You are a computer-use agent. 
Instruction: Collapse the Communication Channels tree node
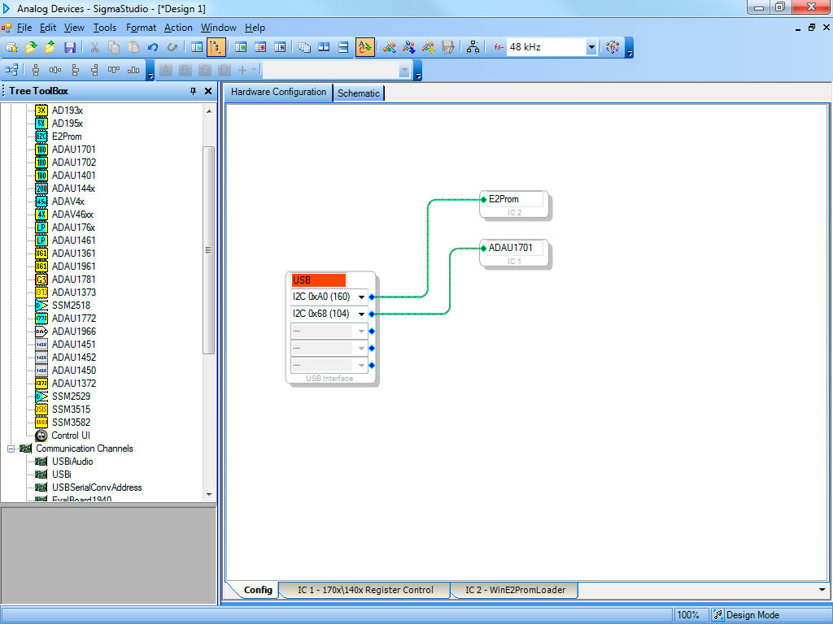coord(11,448)
